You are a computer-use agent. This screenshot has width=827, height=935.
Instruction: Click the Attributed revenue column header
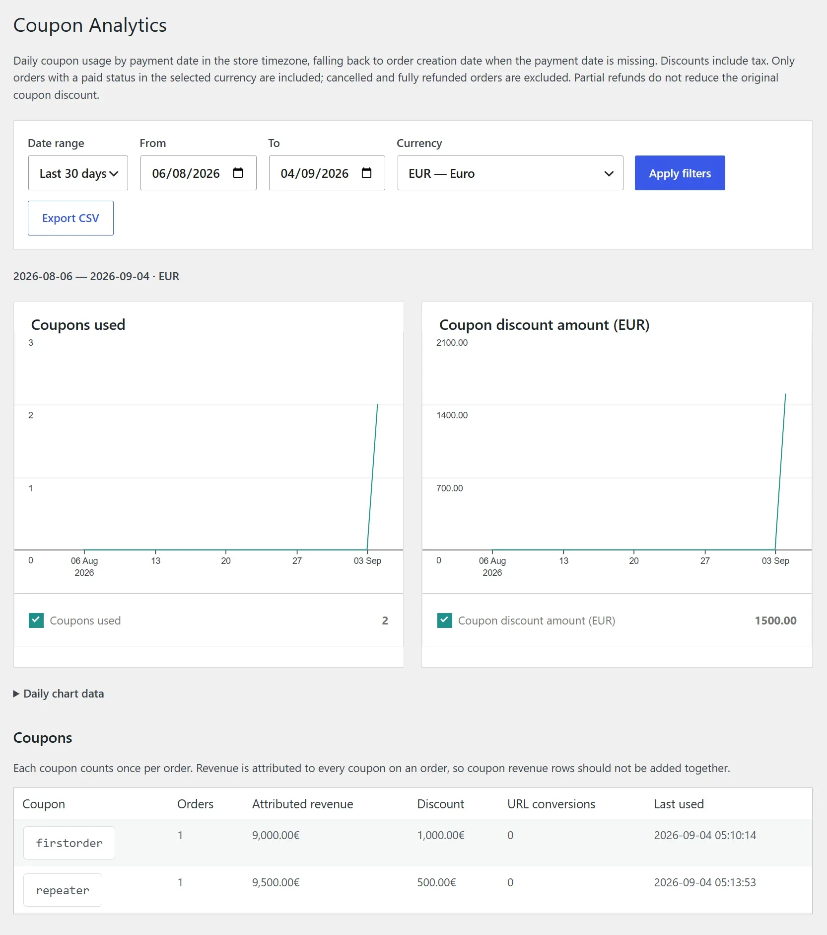tap(302, 804)
